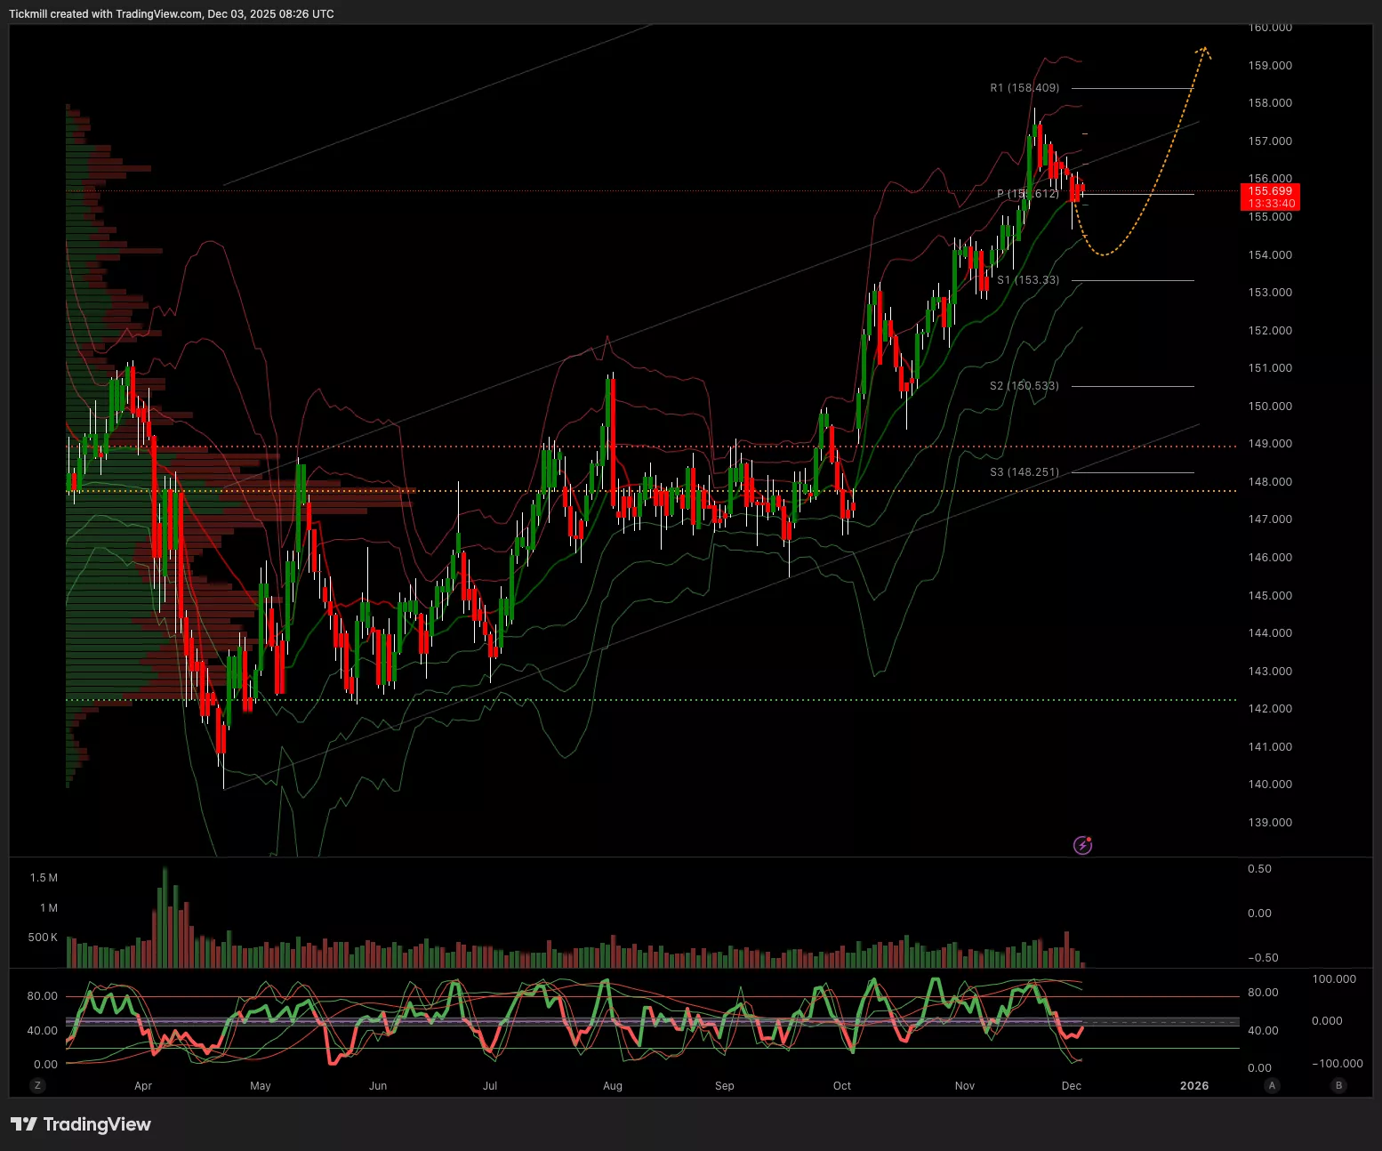This screenshot has width=1382, height=1151.
Task: Select the S1 (153.33) pivot label
Action: click(1028, 280)
